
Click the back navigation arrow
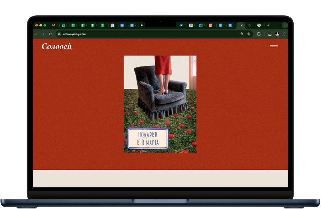(x=36, y=34)
